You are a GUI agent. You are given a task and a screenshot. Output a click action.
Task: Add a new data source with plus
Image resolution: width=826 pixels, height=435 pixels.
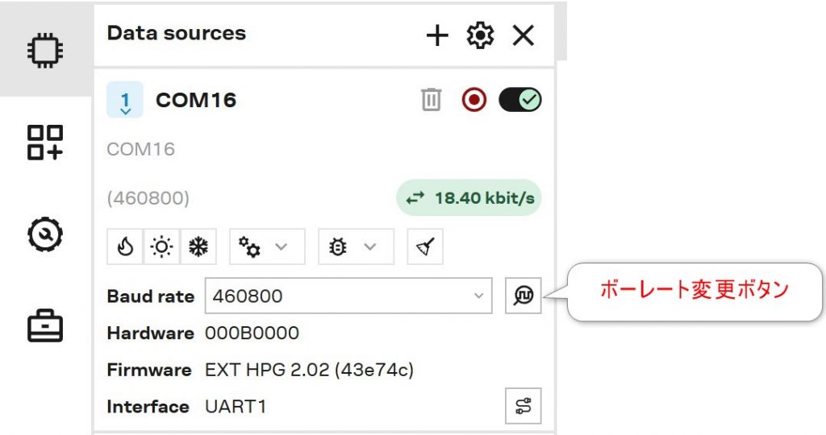[x=436, y=35]
